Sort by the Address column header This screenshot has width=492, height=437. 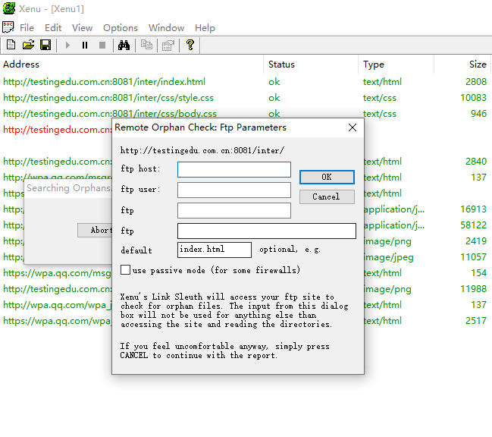pos(132,64)
